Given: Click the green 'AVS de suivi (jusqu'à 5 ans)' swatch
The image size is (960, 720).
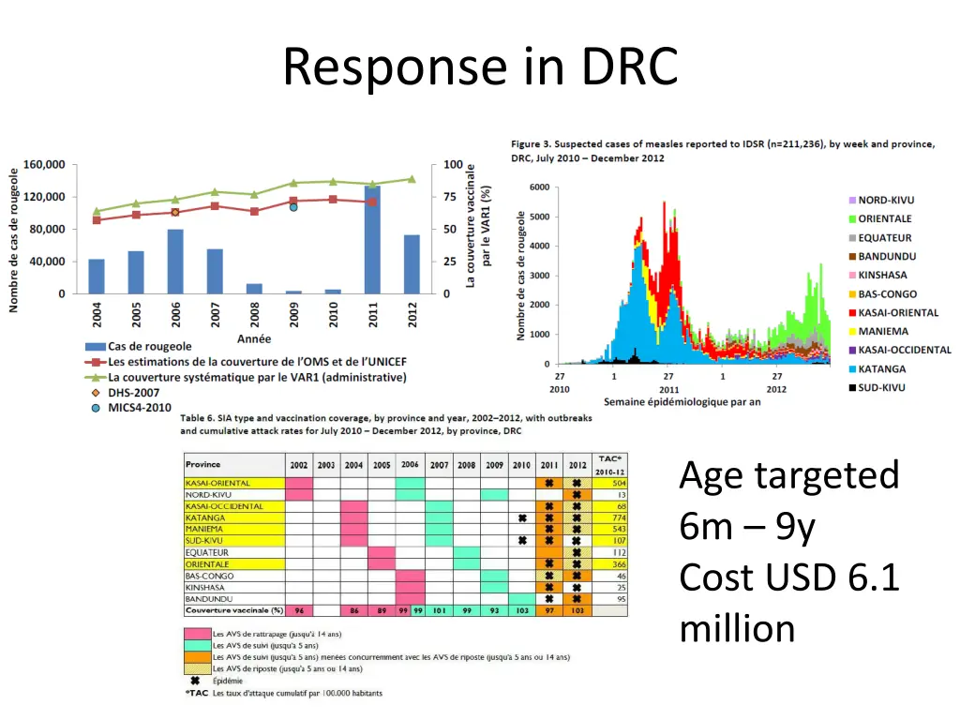Looking at the screenshot, I should point(197,645).
